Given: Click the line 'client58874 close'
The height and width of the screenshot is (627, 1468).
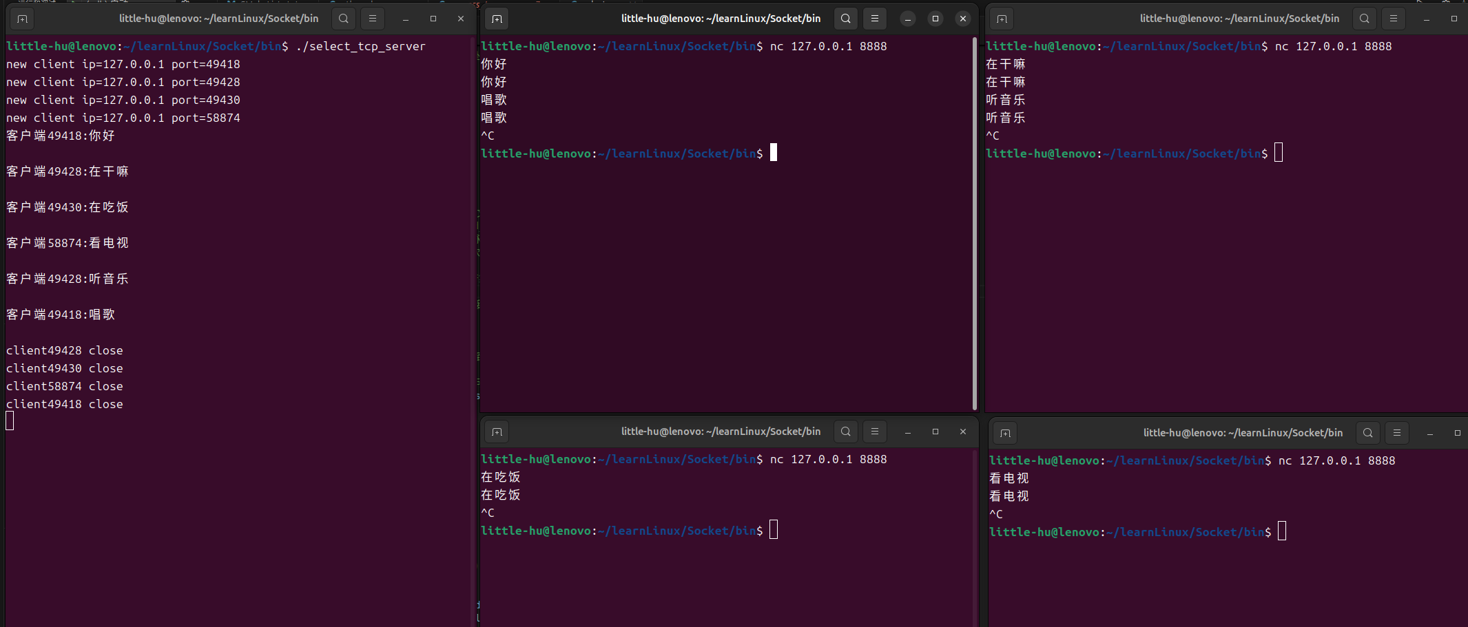Looking at the screenshot, I should point(65,386).
